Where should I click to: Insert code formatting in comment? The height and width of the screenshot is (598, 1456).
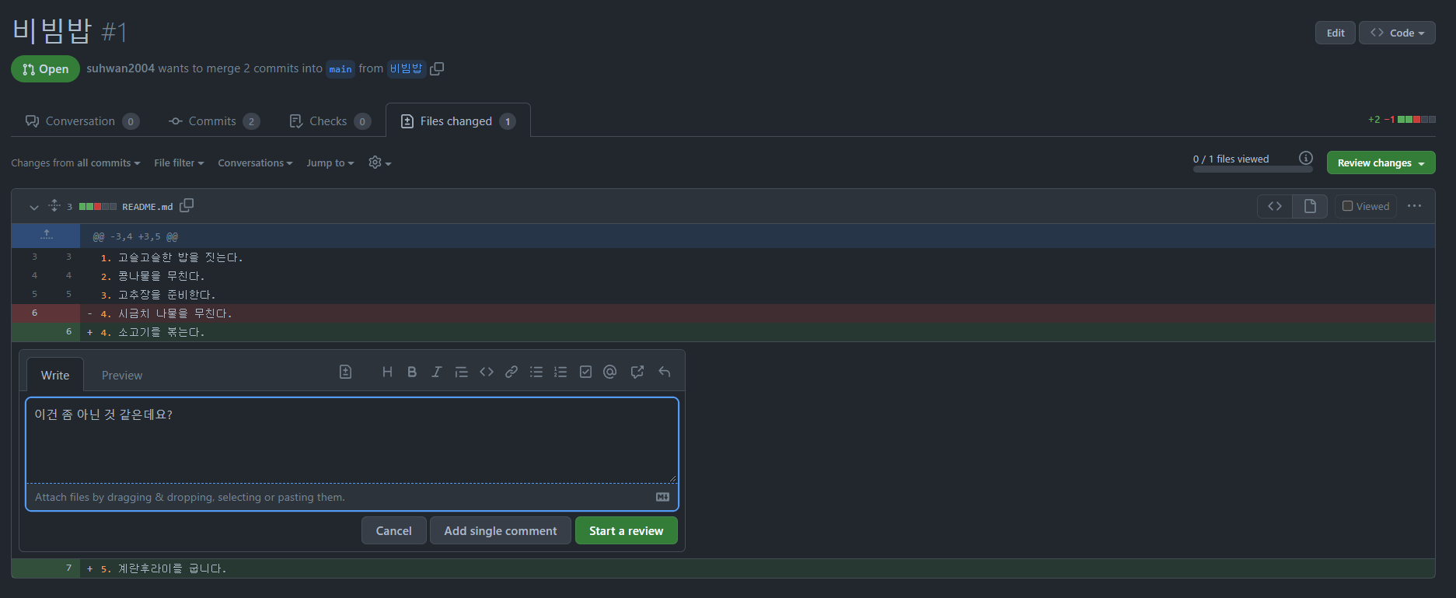point(487,372)
